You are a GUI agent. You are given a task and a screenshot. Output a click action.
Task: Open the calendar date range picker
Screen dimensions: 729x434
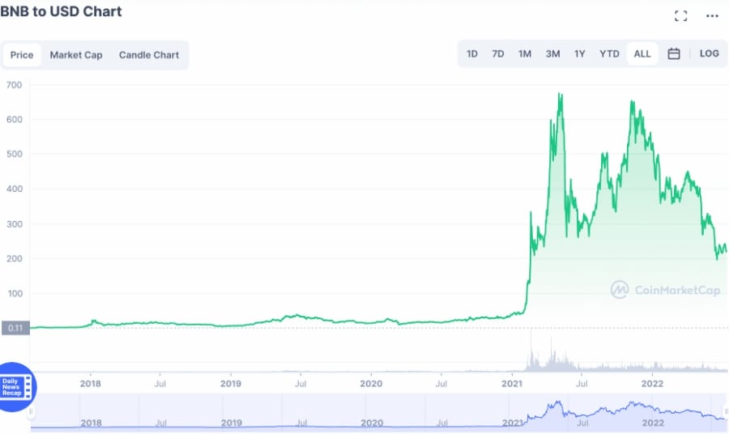click(673, 54)
